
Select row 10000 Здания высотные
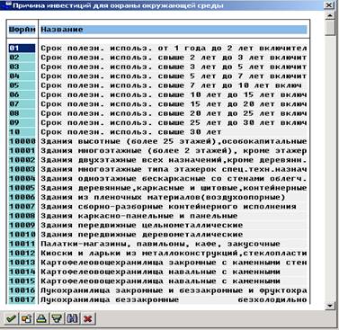(x=158, y=141)
